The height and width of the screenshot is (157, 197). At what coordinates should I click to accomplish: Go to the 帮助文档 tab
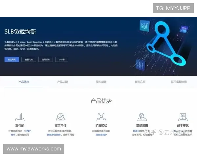coord(140,82)
